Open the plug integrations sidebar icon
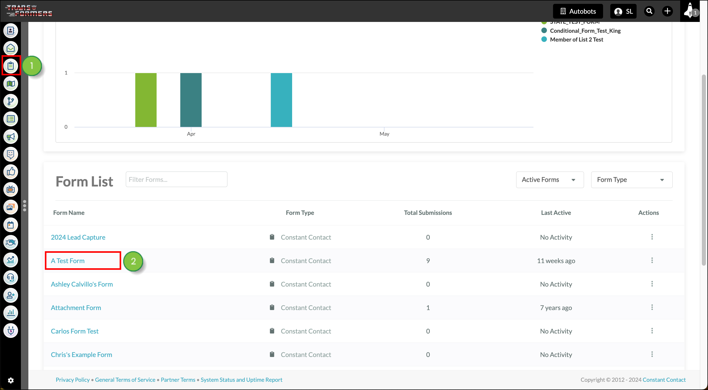Viewport: 708px width, 390px height. coord(11,330)
